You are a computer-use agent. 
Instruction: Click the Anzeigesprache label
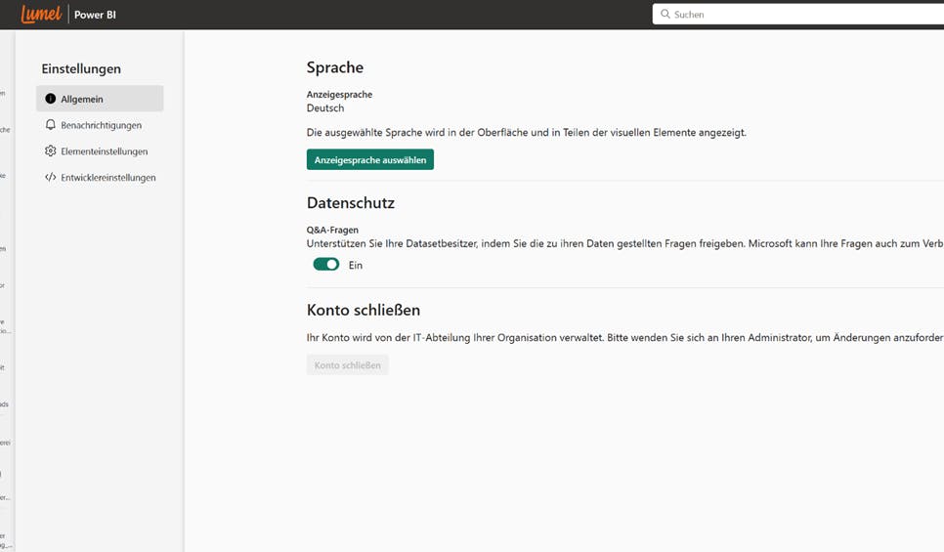coord(339,94)
